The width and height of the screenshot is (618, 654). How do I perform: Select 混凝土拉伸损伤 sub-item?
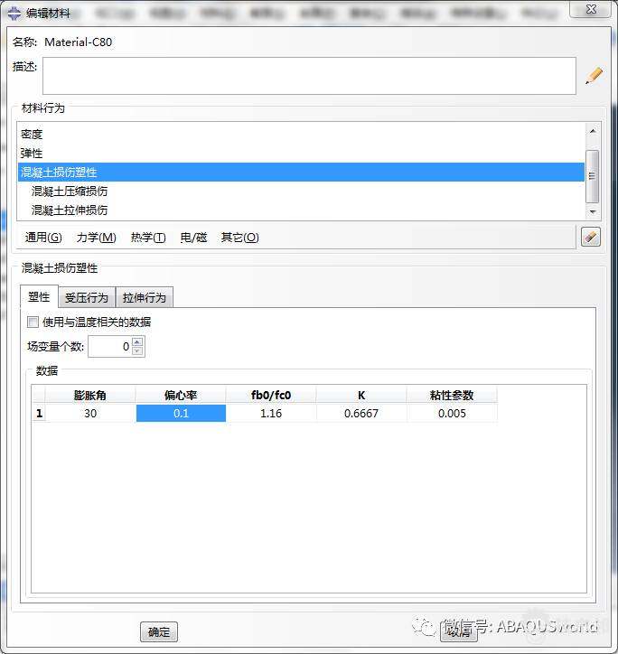301,210
